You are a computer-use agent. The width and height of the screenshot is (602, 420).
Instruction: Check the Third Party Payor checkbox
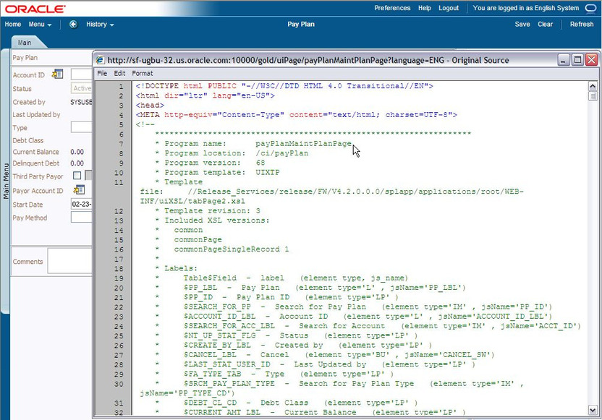[78, 174]
